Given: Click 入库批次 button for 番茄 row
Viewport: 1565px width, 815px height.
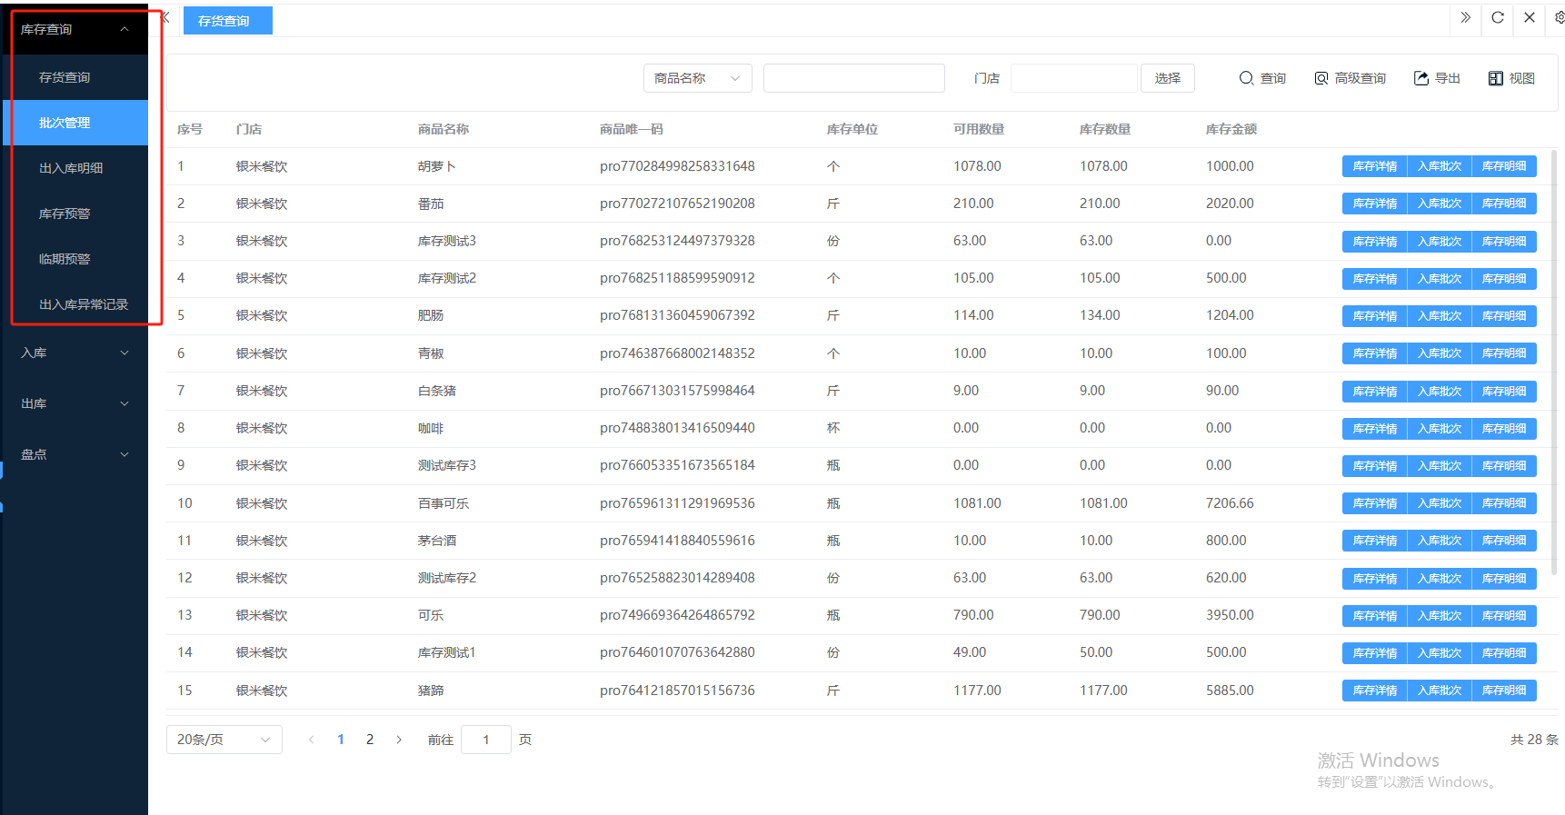Looking at the screenshot, I should pos(1439,204).
